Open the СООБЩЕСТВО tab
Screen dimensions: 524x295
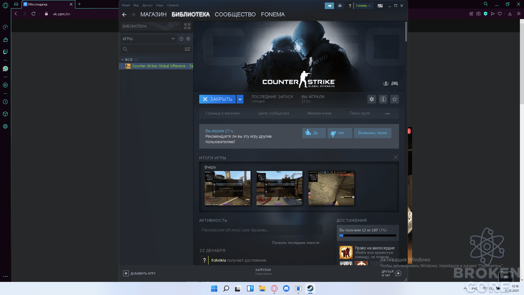[235, 14]
